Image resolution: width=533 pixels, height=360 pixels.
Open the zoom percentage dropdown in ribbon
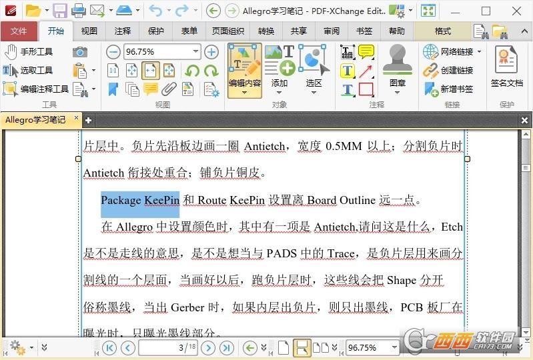[196, 51]
